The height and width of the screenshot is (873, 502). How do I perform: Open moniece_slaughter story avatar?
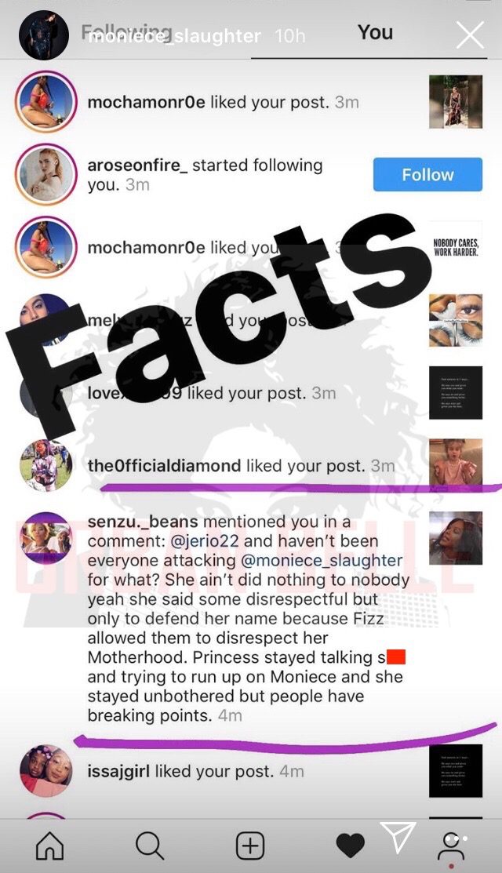44,35
